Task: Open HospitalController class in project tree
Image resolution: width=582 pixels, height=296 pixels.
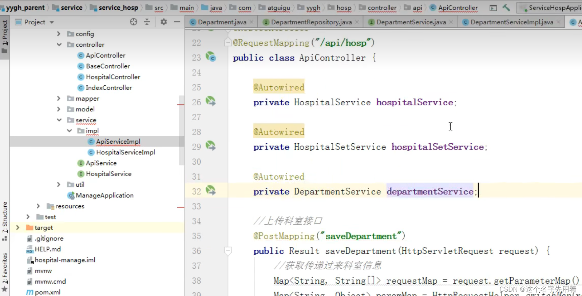Action: [109, 77]
